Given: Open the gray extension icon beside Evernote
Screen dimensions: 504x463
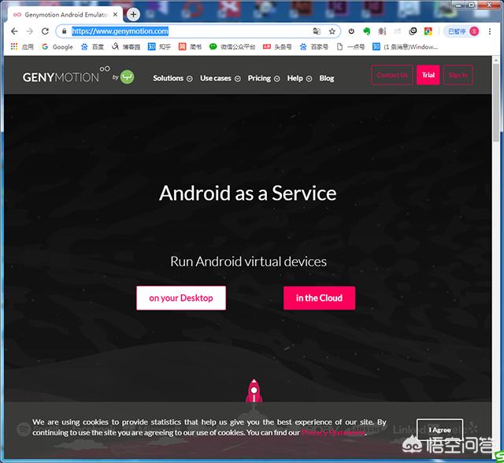Looking at the screenshot, I should [x=382, y=31].
